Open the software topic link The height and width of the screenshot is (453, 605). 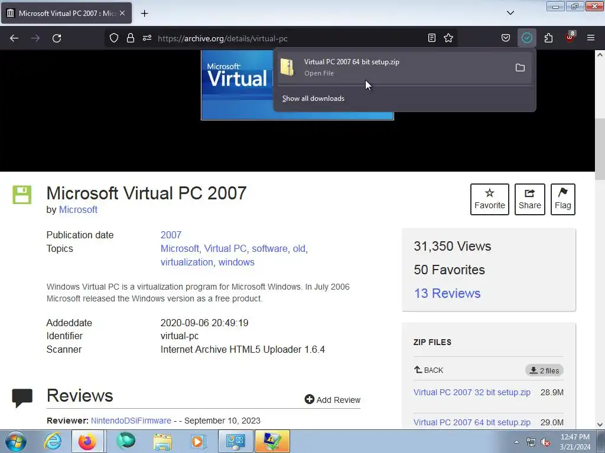(269, 248)
